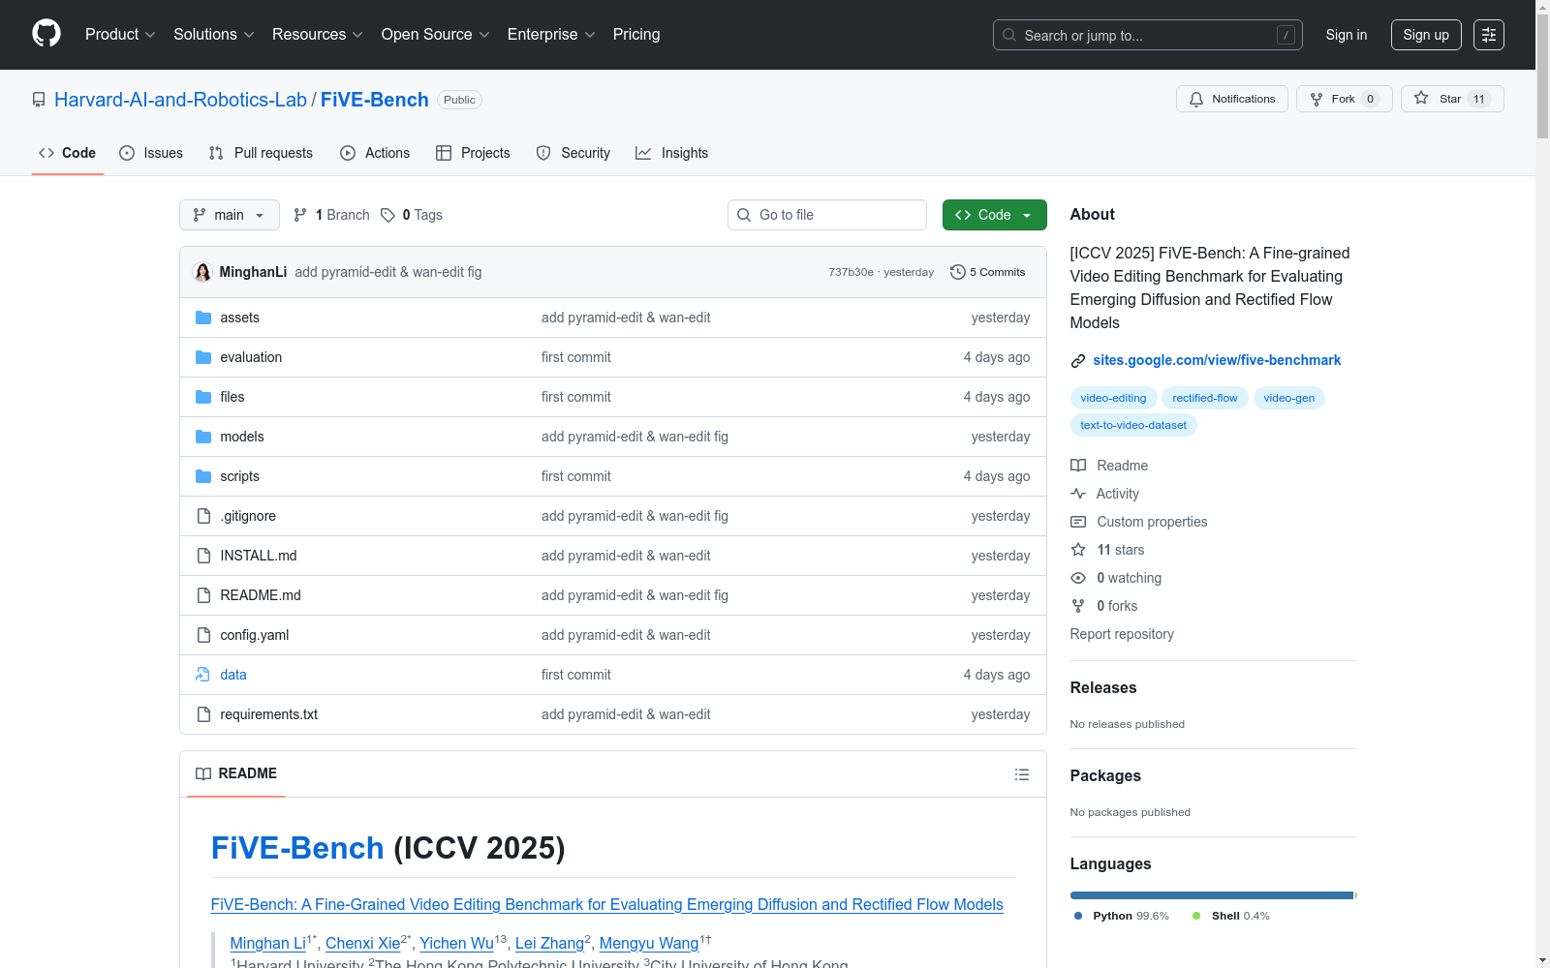Click the Sign in link

click(x=1347, y=35)
